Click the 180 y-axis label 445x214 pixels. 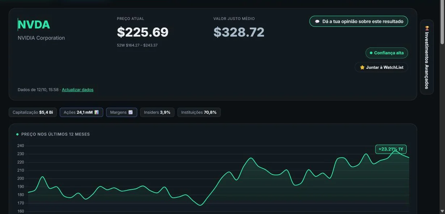tap(21, 195)
